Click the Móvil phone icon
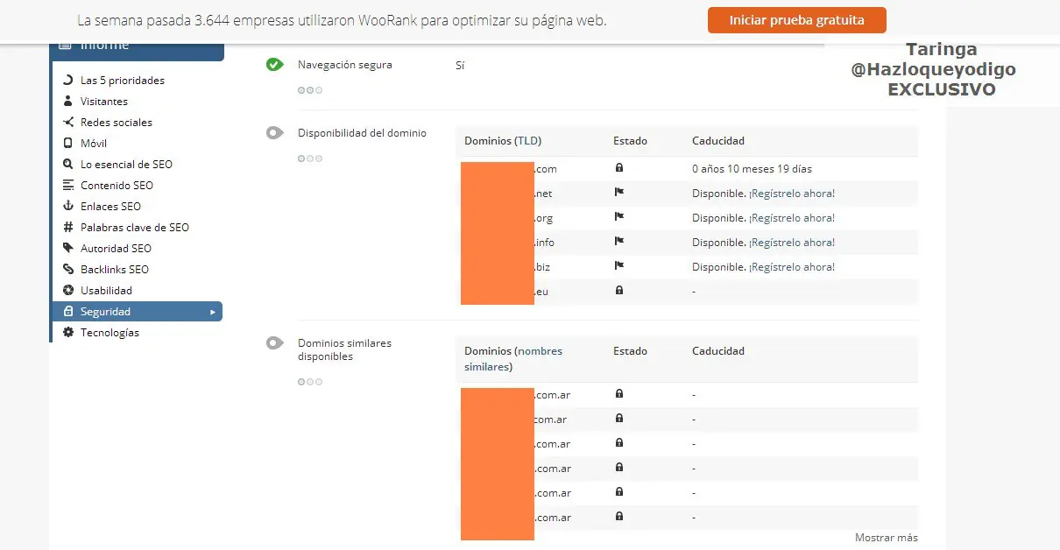This screenshot has height=550, width=1060. click(68, 144)
